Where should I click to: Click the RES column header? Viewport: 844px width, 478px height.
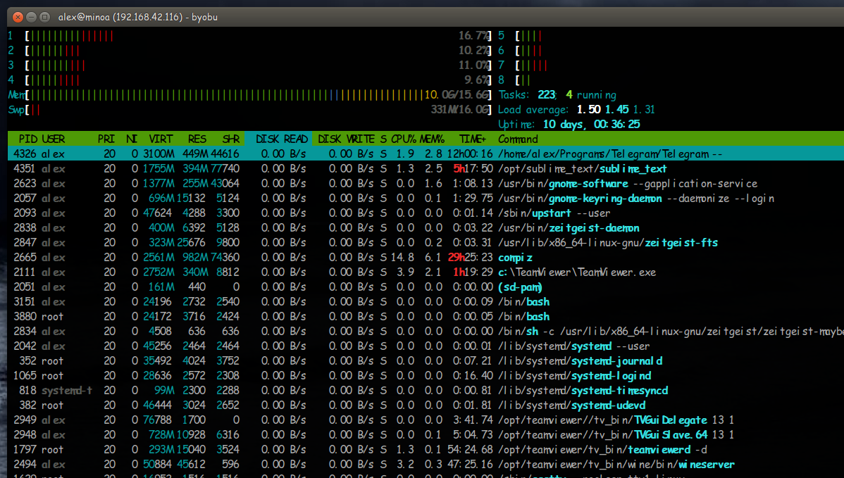[197, 139]
